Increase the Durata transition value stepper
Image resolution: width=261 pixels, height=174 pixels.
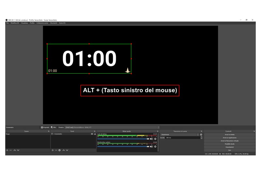201,137
